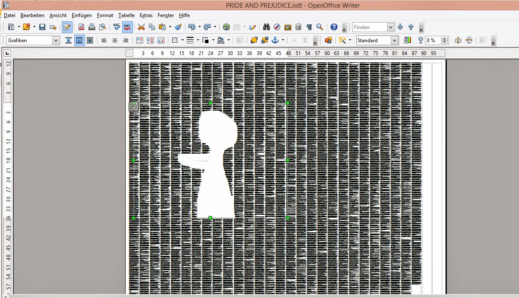Flip graphic horizontally icon

pyautogui.click(x=458, y=40)
